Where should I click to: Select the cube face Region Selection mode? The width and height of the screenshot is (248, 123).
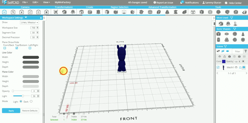coord(107,12)
